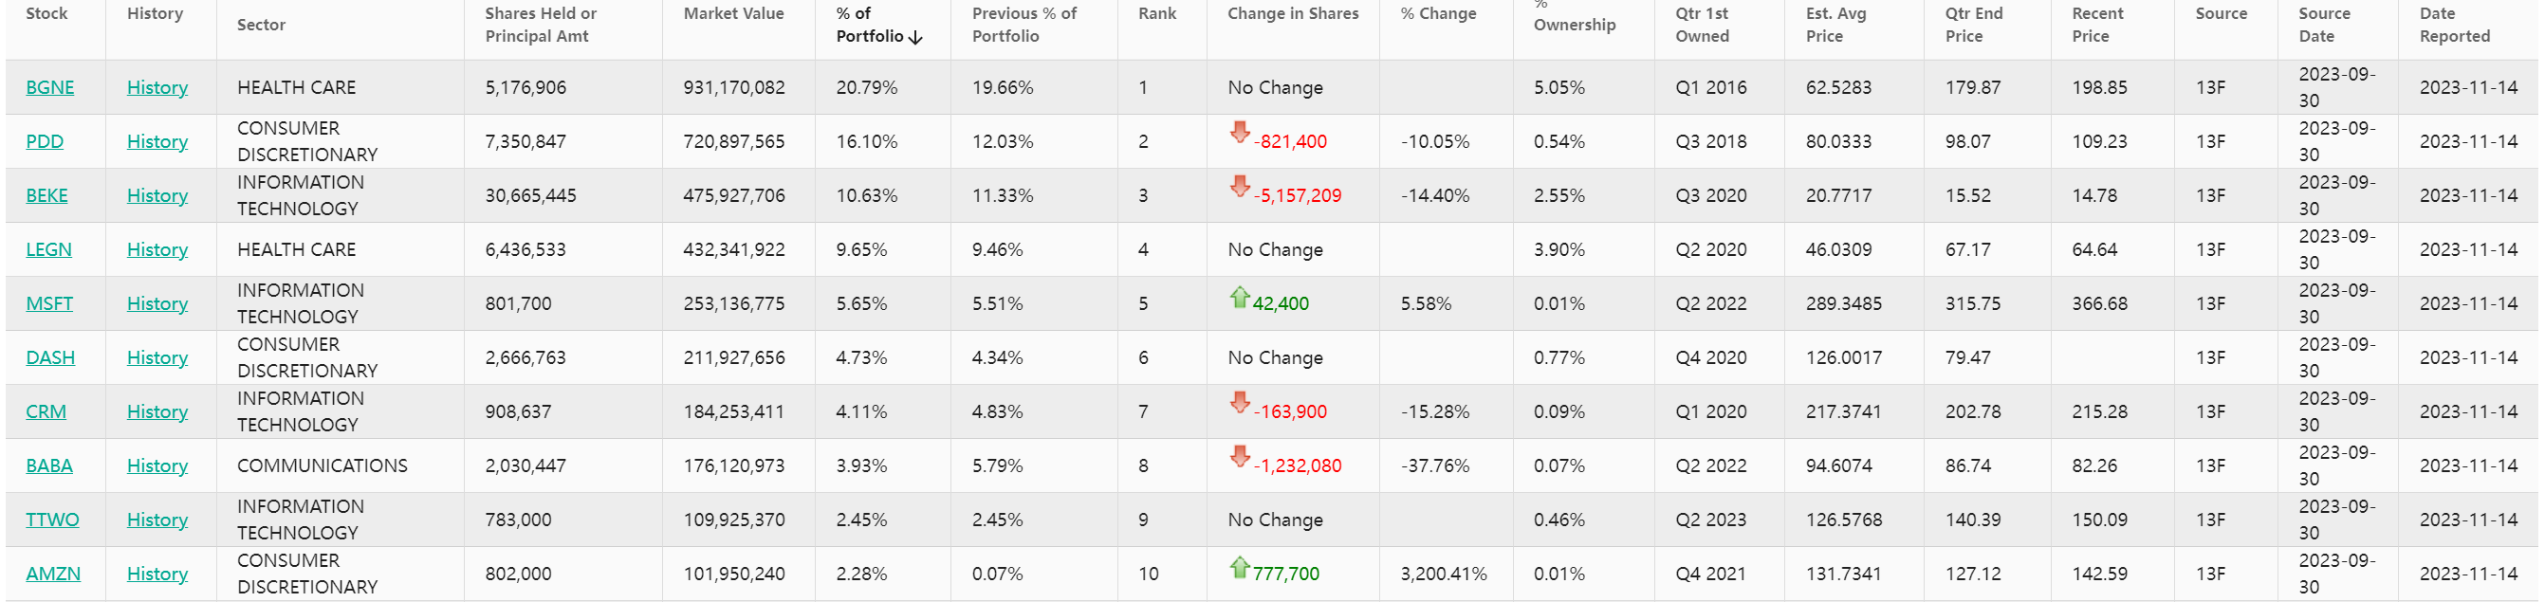The height and width of the screenshot is (602, 2545).
Task: Click the Sector column header
Action: [x=261, y=25]
